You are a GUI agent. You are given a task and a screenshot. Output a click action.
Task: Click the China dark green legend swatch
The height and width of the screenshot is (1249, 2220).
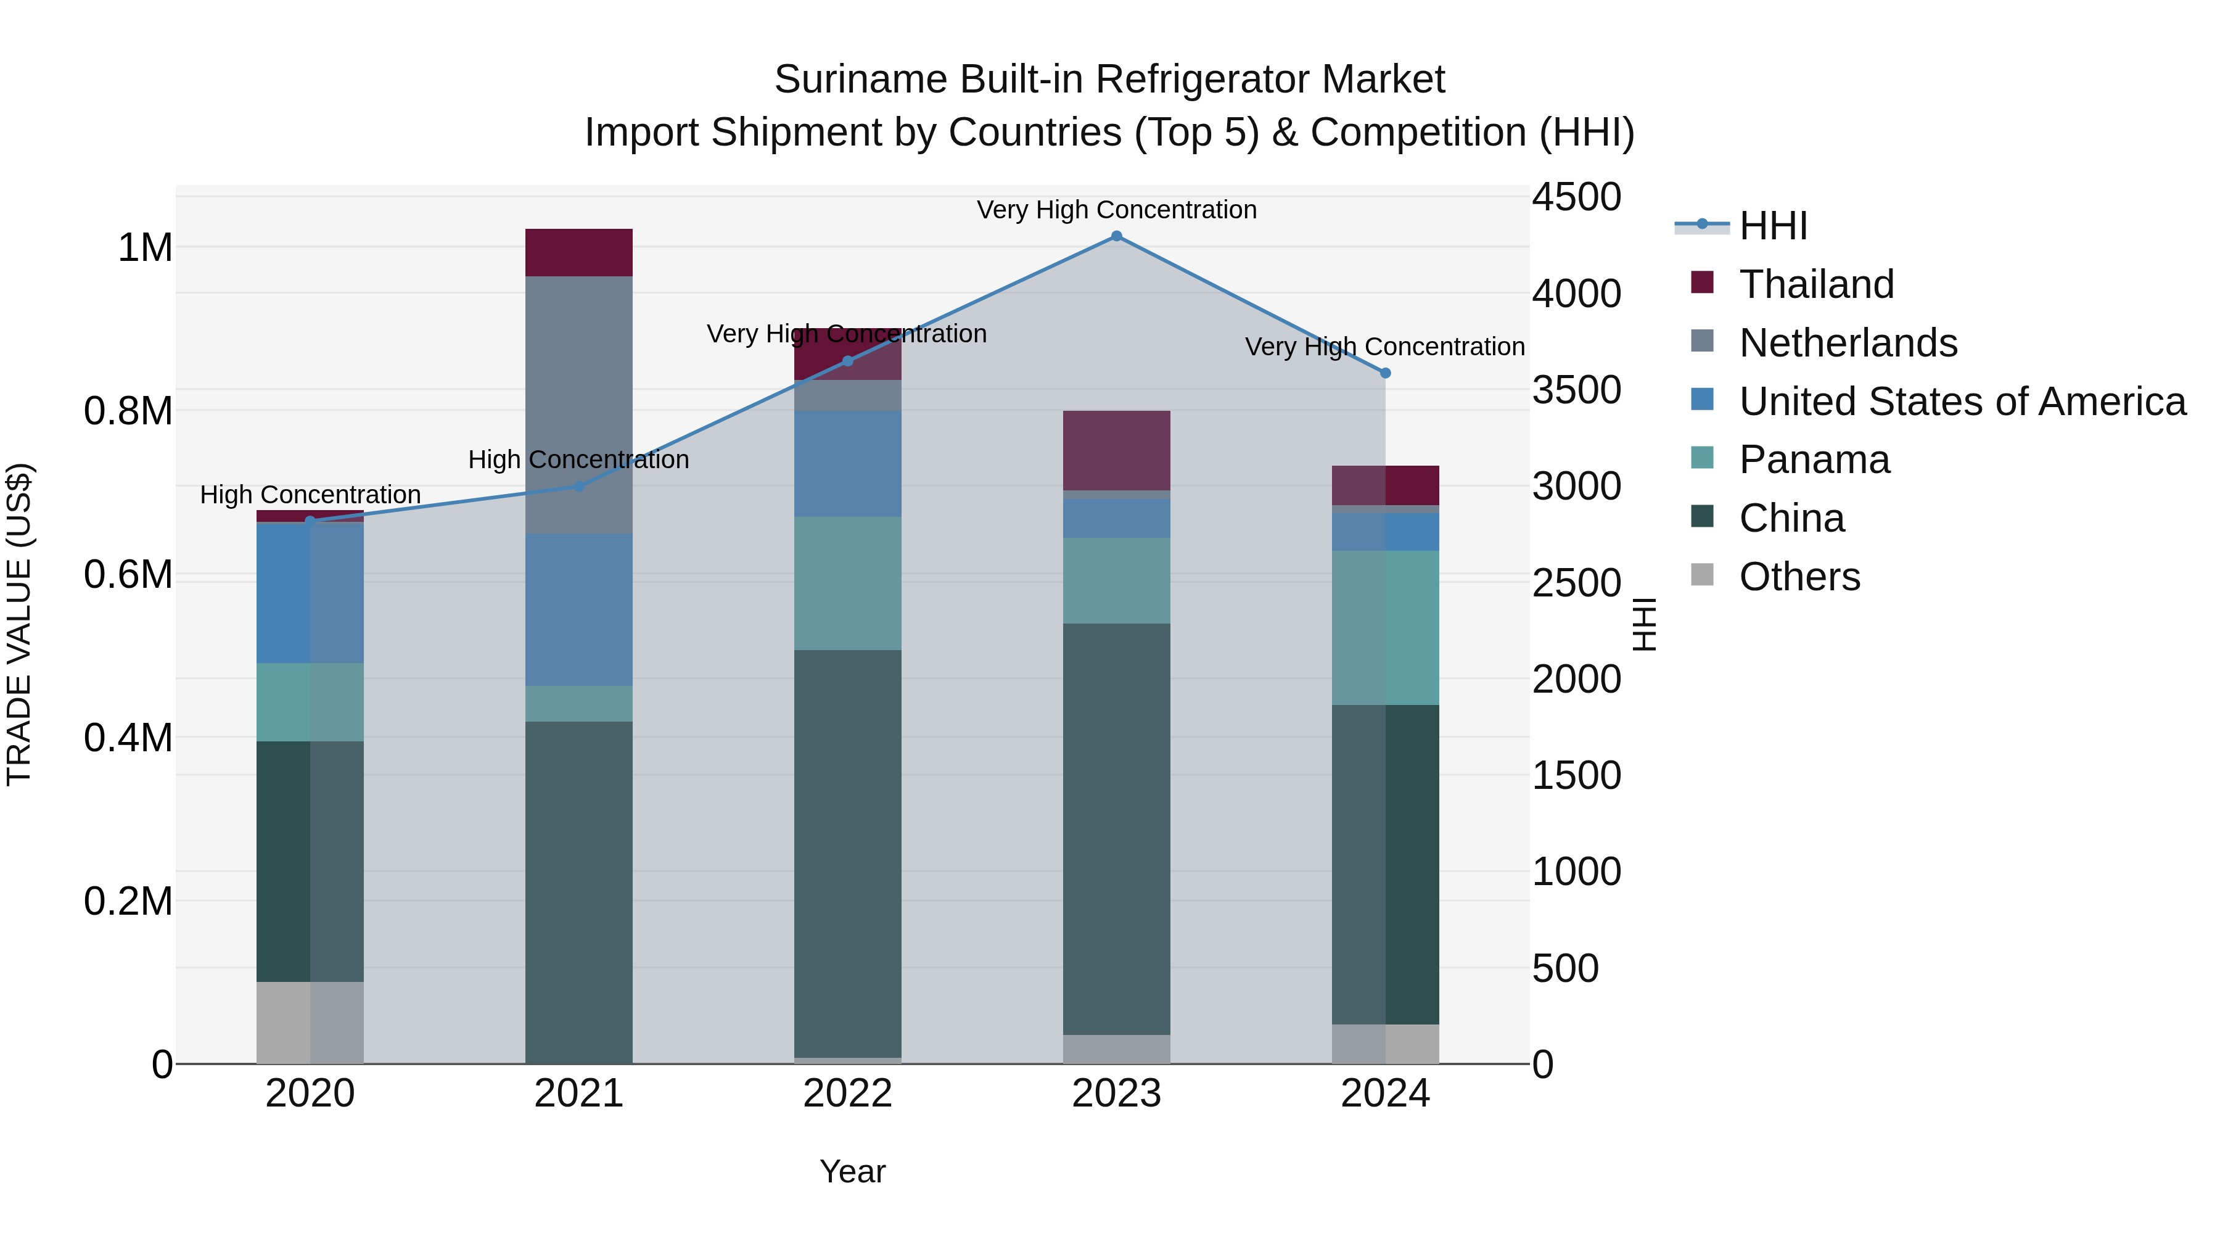(1702, 516)
